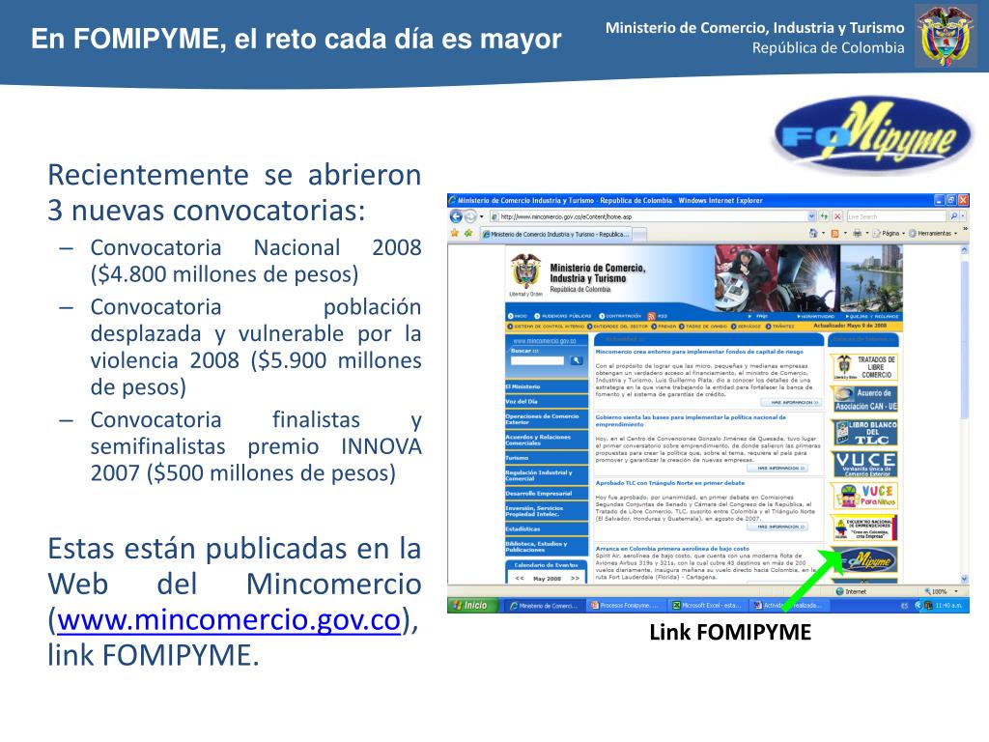Click the VUCE Ventanilla Única banner

[x=864, y=464]
